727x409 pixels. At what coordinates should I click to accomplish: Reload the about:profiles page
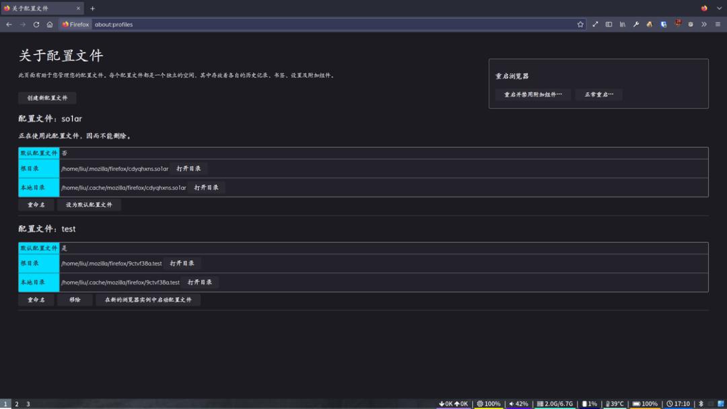point(36,24)
